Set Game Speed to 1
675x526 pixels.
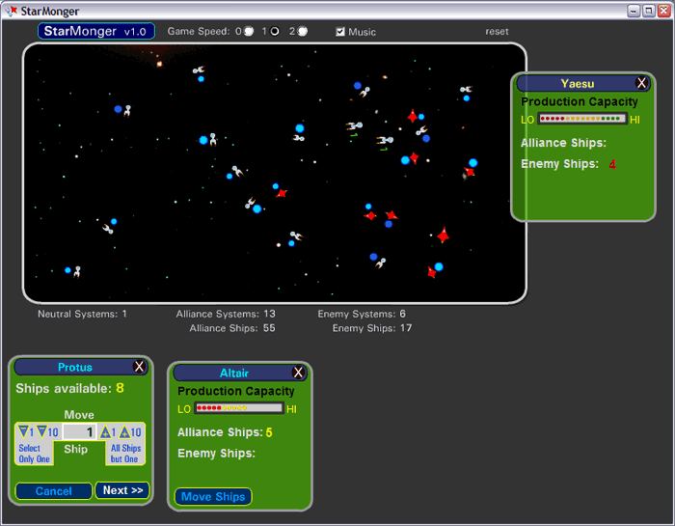[x=275, y=31]
